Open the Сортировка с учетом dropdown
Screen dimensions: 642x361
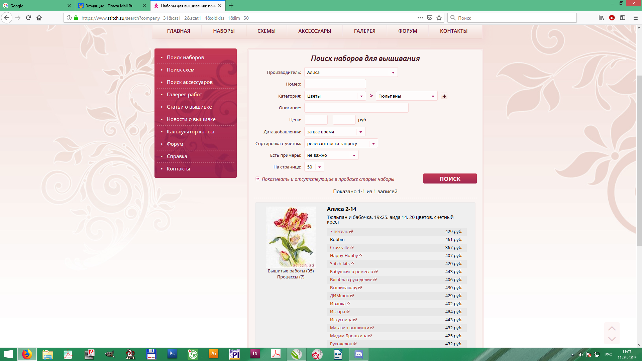pos(341,144)
